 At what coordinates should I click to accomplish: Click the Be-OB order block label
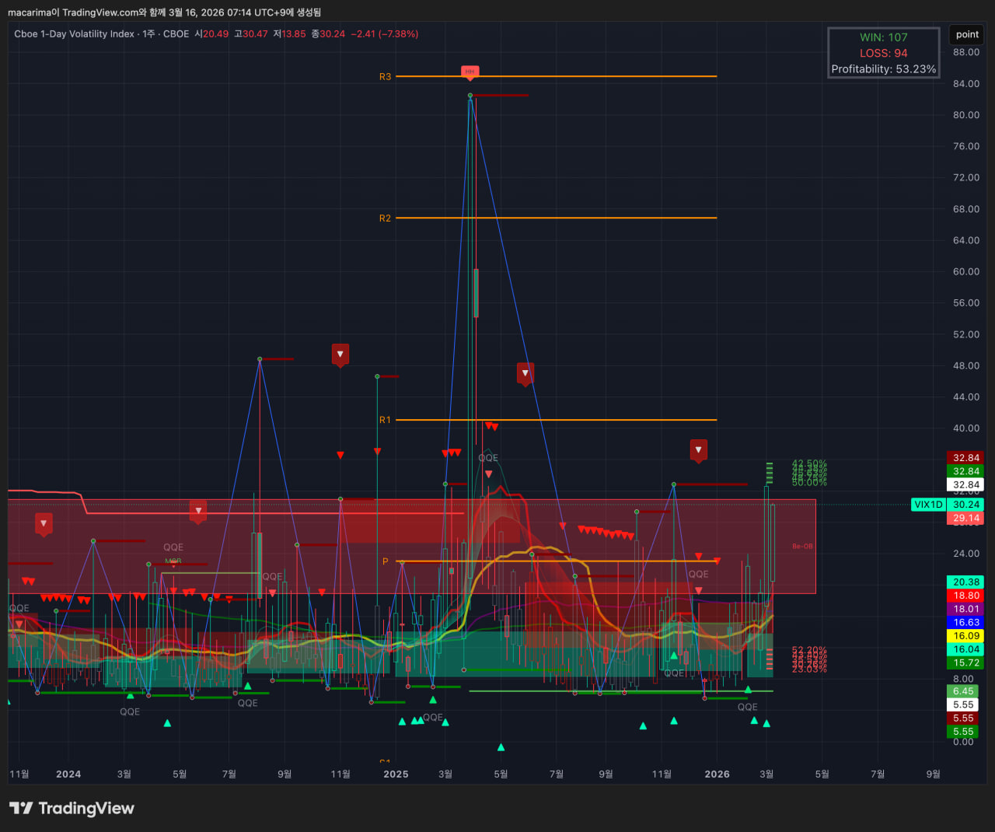click(802, 546)
